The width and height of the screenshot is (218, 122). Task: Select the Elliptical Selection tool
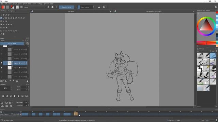(x=4, y=31)
